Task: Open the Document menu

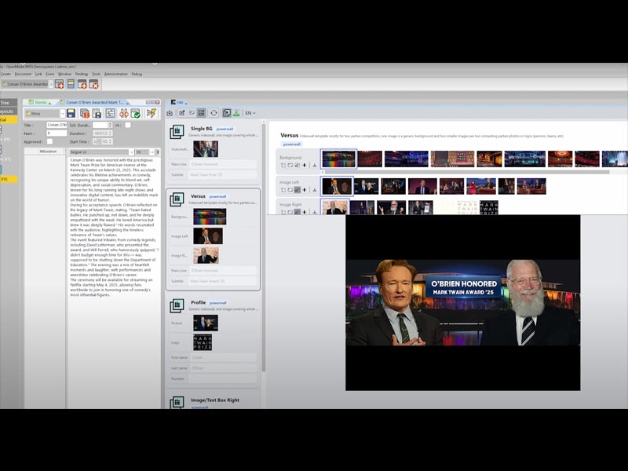Action: 23,74
